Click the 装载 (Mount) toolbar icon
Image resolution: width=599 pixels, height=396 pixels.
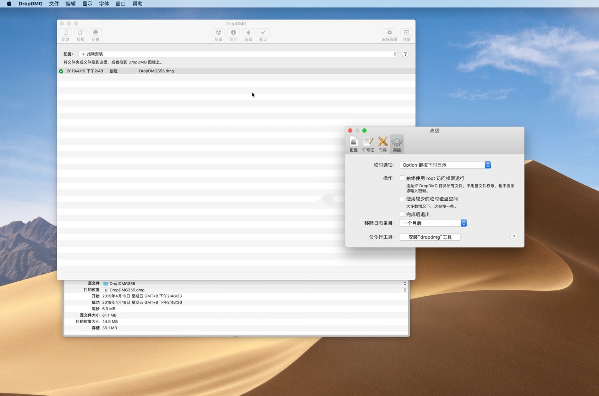pyautogui.click(x=248, y=32)
